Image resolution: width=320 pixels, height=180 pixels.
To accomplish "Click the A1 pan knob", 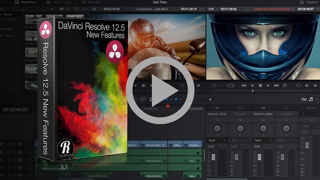I will 217,128.
